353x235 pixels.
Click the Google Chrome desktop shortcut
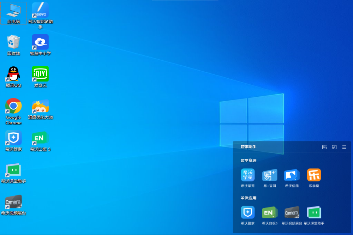click(x=13, y=112)
